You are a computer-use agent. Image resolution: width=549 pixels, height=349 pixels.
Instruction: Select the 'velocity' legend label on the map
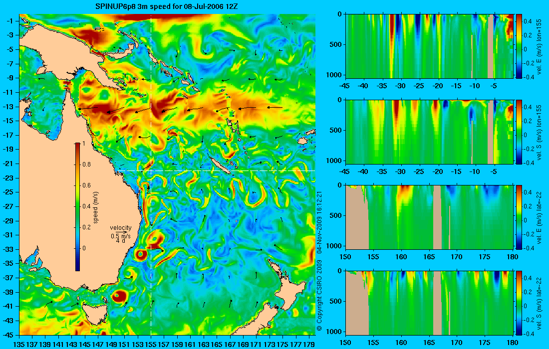120,228
